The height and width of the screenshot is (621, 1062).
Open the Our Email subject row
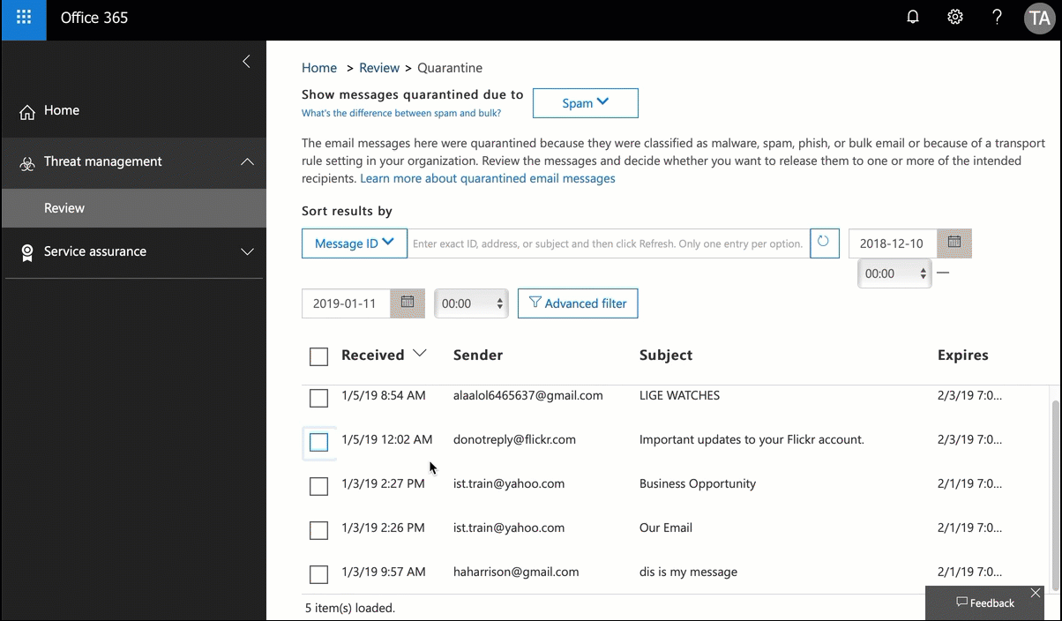point(666,527)
